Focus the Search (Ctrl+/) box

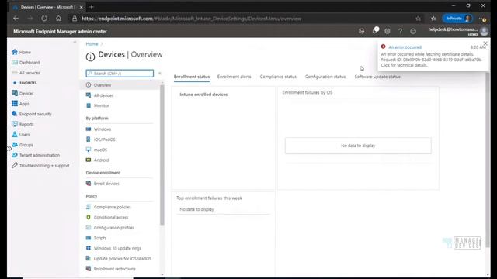pyautogui.click(x=120, y=74)
